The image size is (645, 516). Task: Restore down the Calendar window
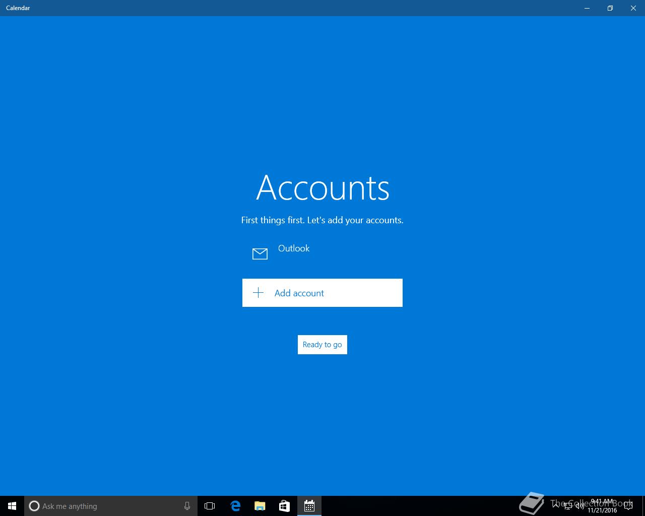[x=610, y=8]
